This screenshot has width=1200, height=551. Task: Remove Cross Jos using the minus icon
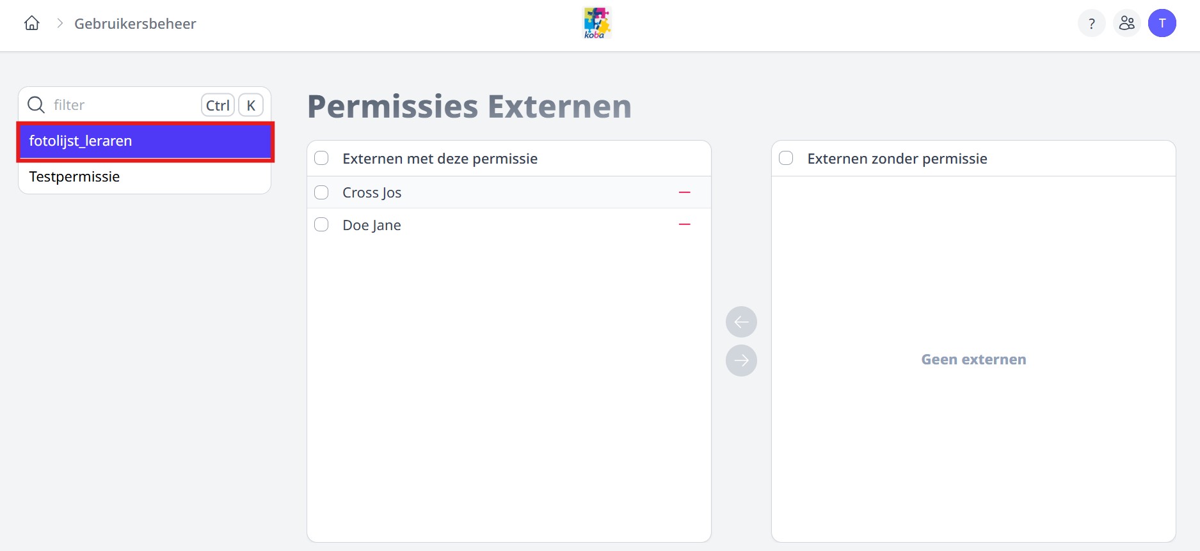tap(684, 192)
